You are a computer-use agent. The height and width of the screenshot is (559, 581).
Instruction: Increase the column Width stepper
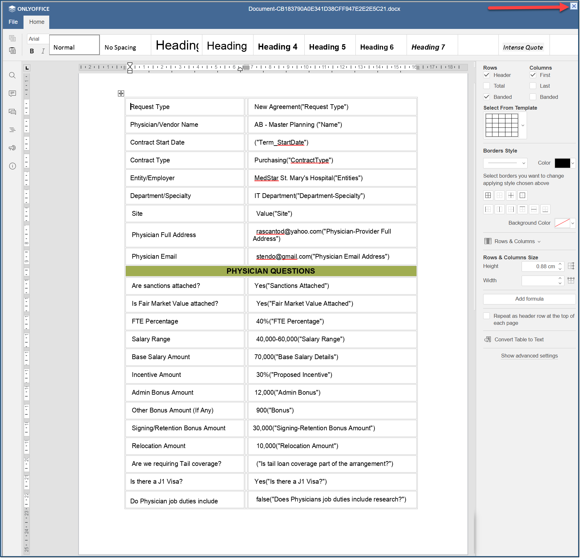pos(560,278)
